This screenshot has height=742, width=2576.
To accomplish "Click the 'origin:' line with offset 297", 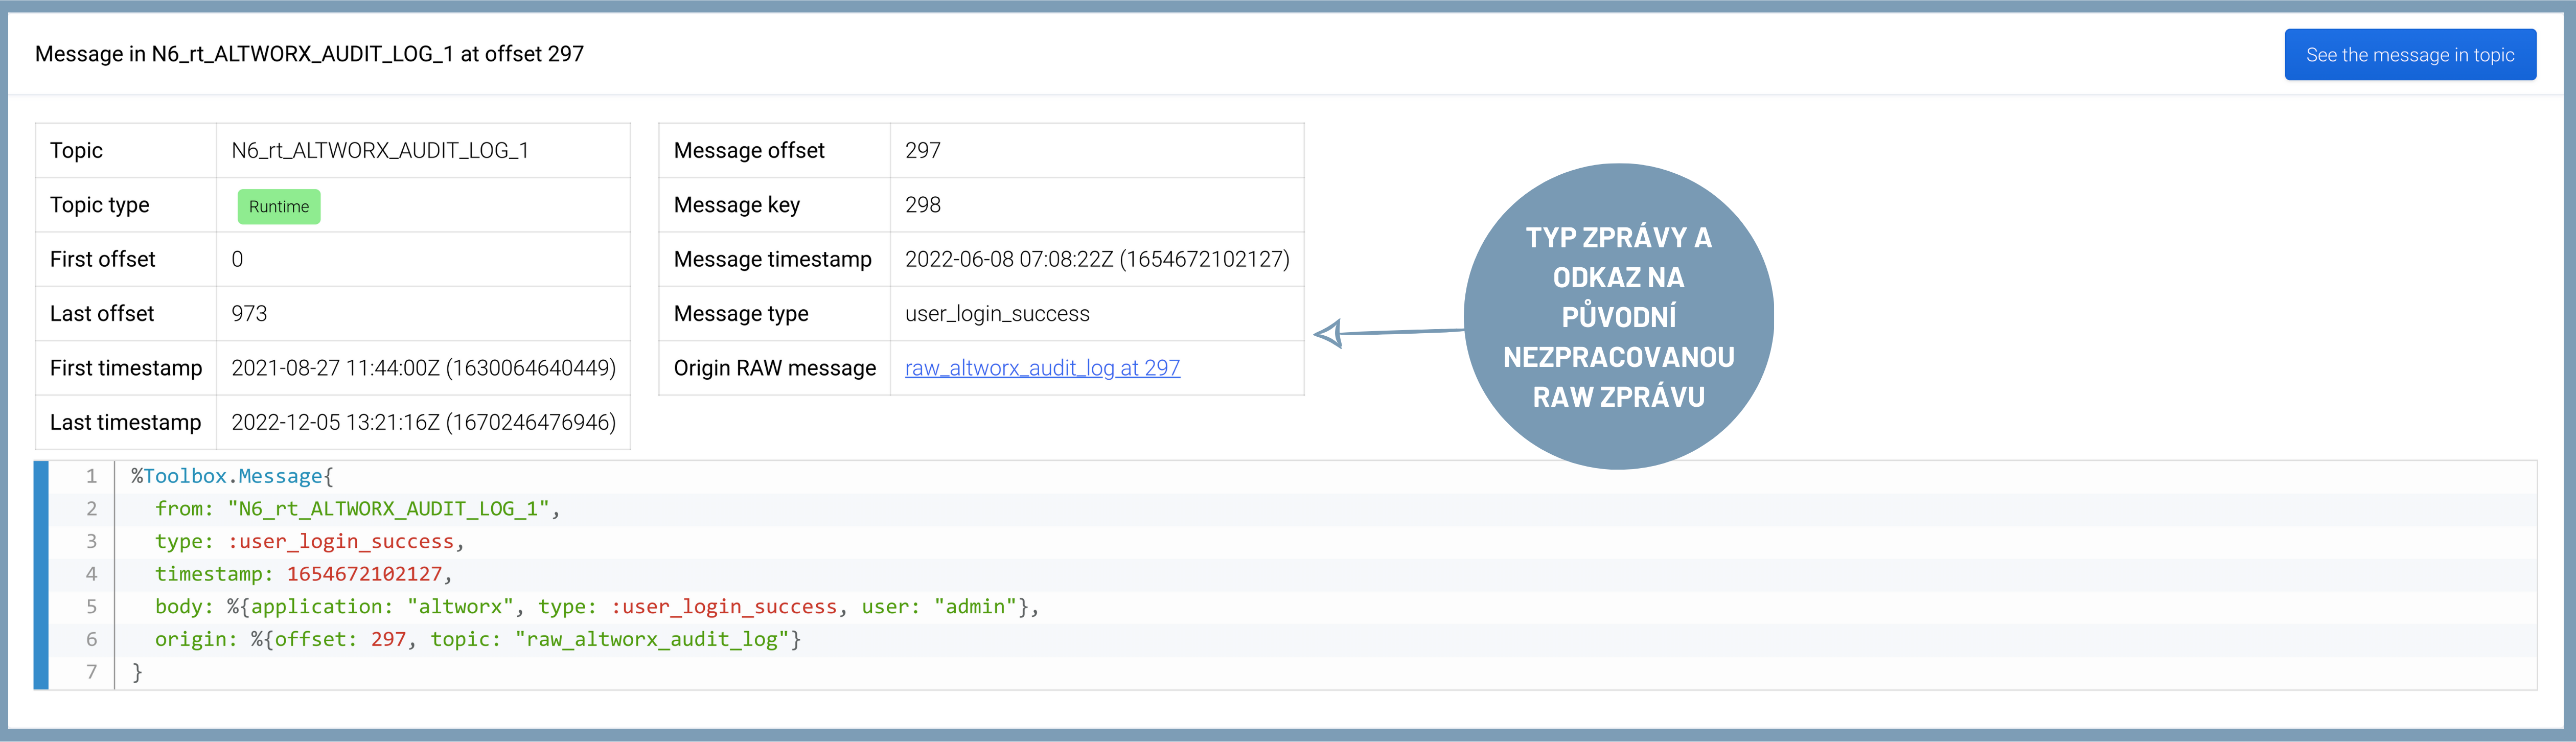I will tap(477, 639).
